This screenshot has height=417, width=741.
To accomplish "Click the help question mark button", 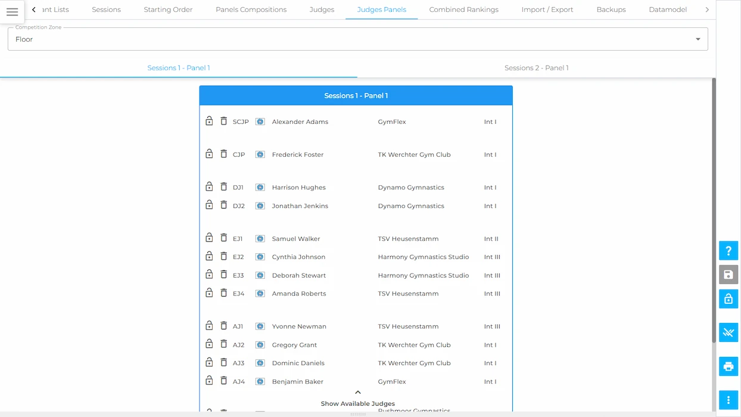I will 728,251.
